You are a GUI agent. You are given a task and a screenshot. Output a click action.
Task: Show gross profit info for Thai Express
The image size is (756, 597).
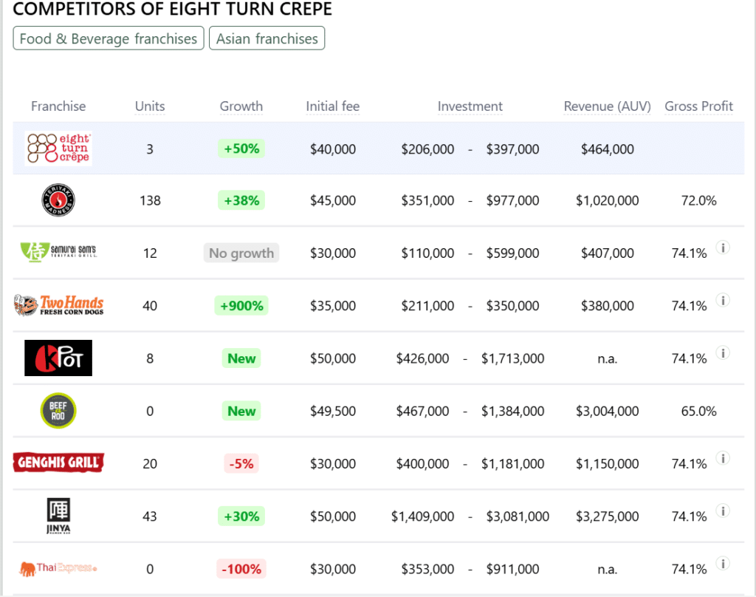(x=723, y=564)
